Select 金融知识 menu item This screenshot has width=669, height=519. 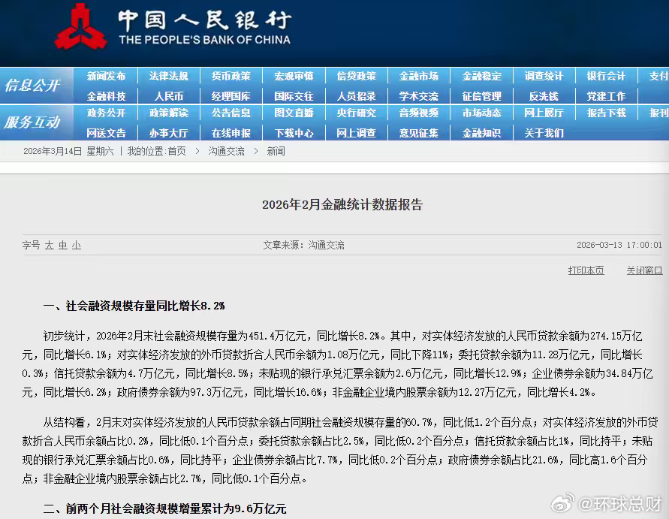tap(481, 133)
